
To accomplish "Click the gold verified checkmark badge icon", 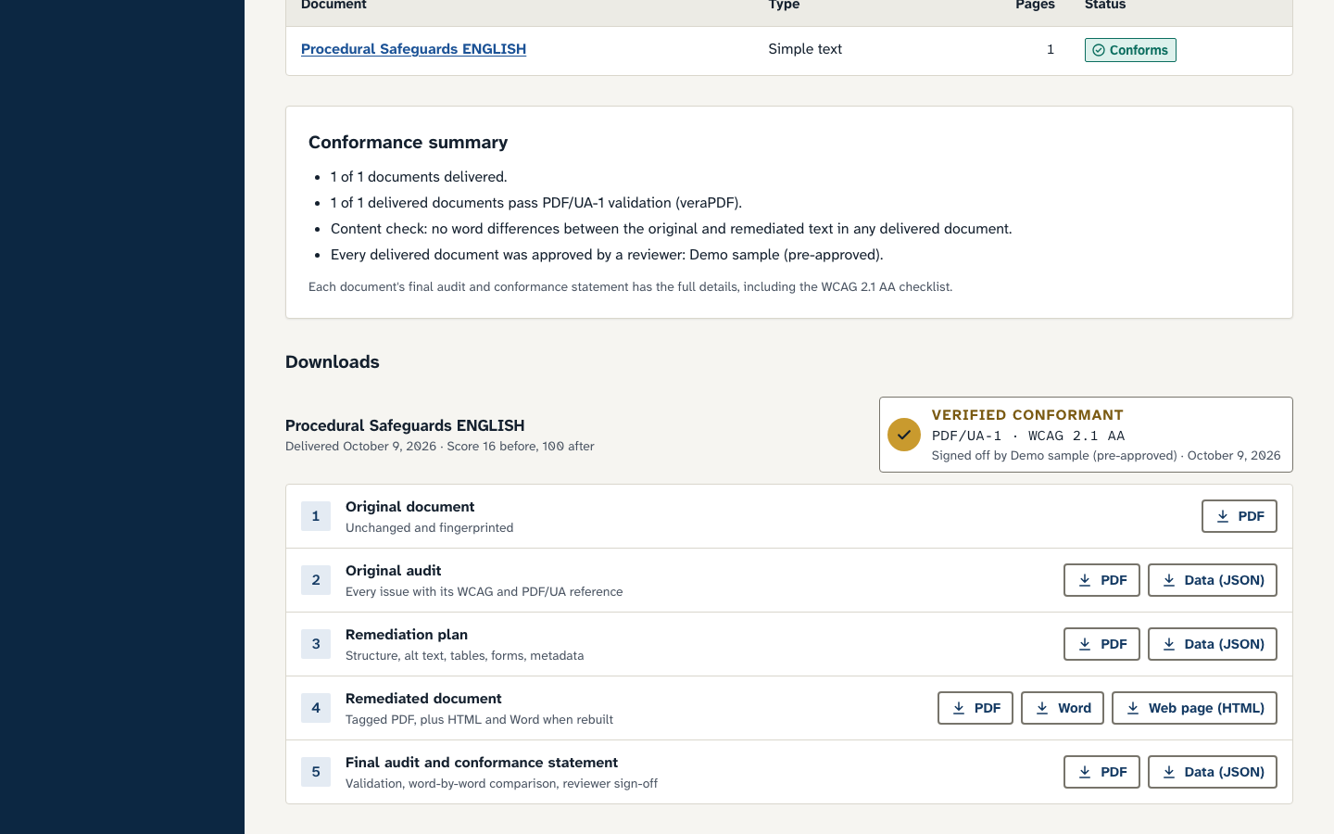I will tap(904, 435).
